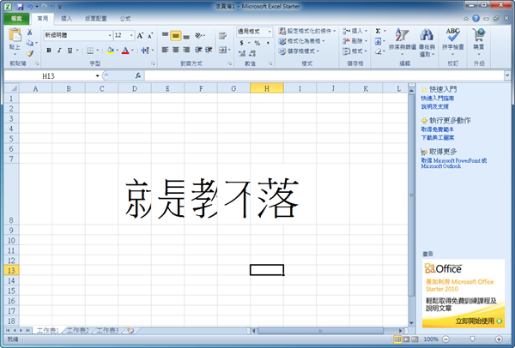Screen dimensions: 515x348
Task: Toggle top vertical alignment
Action: [x=165, y=35]
